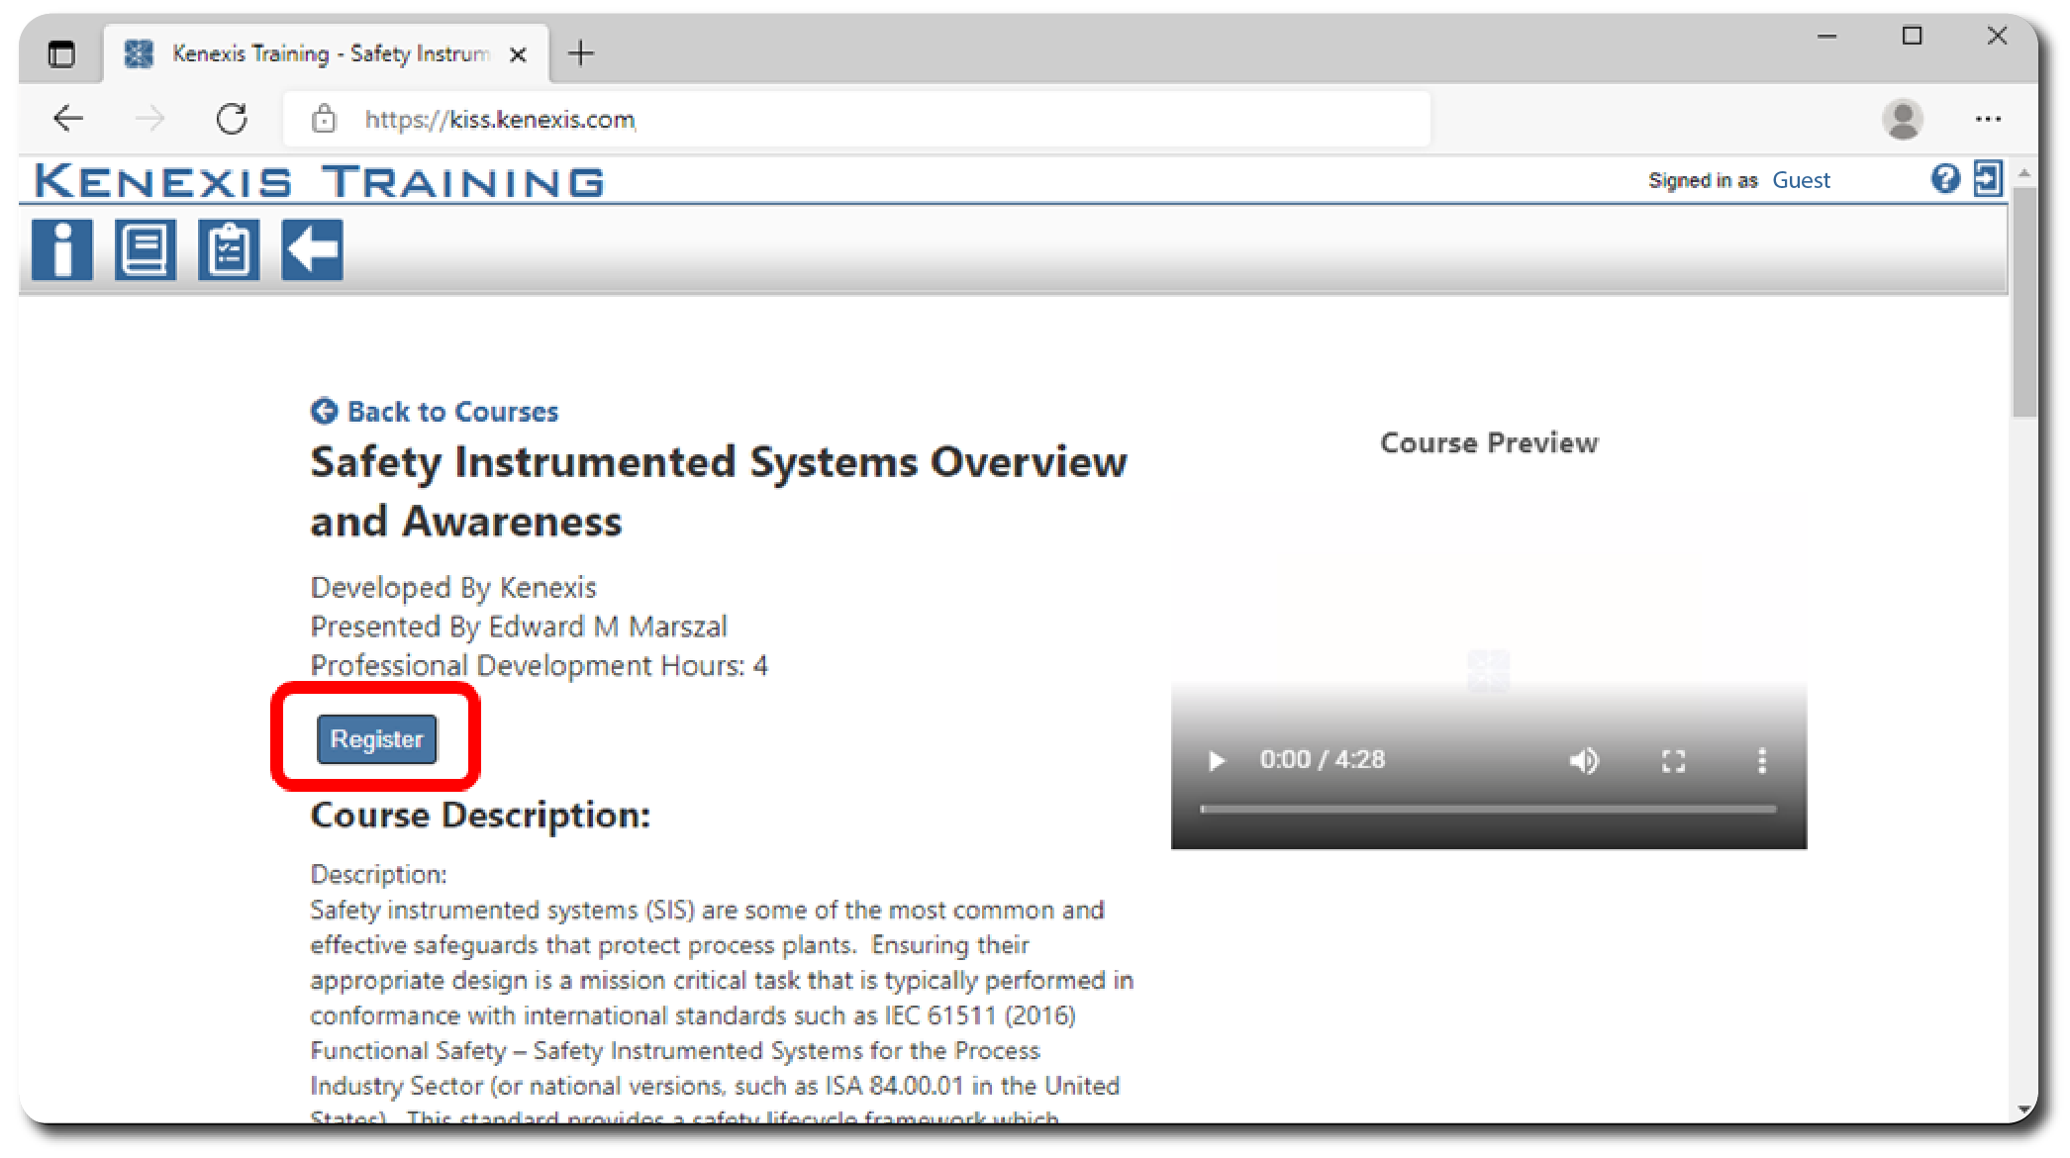Open a new browser tab
Image resolution: width=2070 pixels, height=1158 pixels.
point(581,53)
